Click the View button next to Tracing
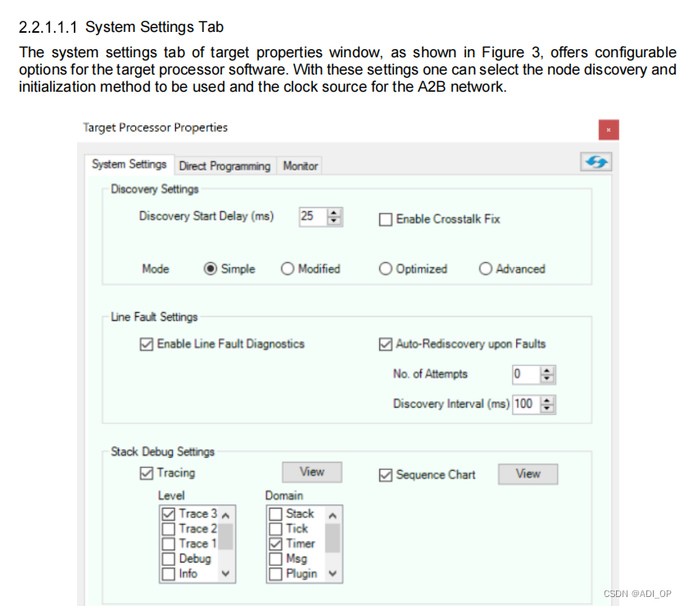This screenshot has height=606, width=684. [312, 473]
